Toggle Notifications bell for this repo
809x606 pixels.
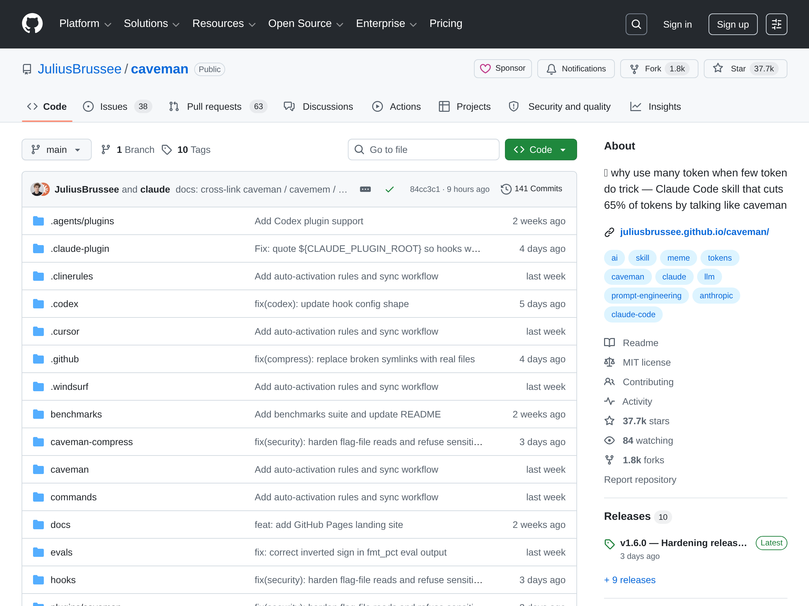pos(576,69)
